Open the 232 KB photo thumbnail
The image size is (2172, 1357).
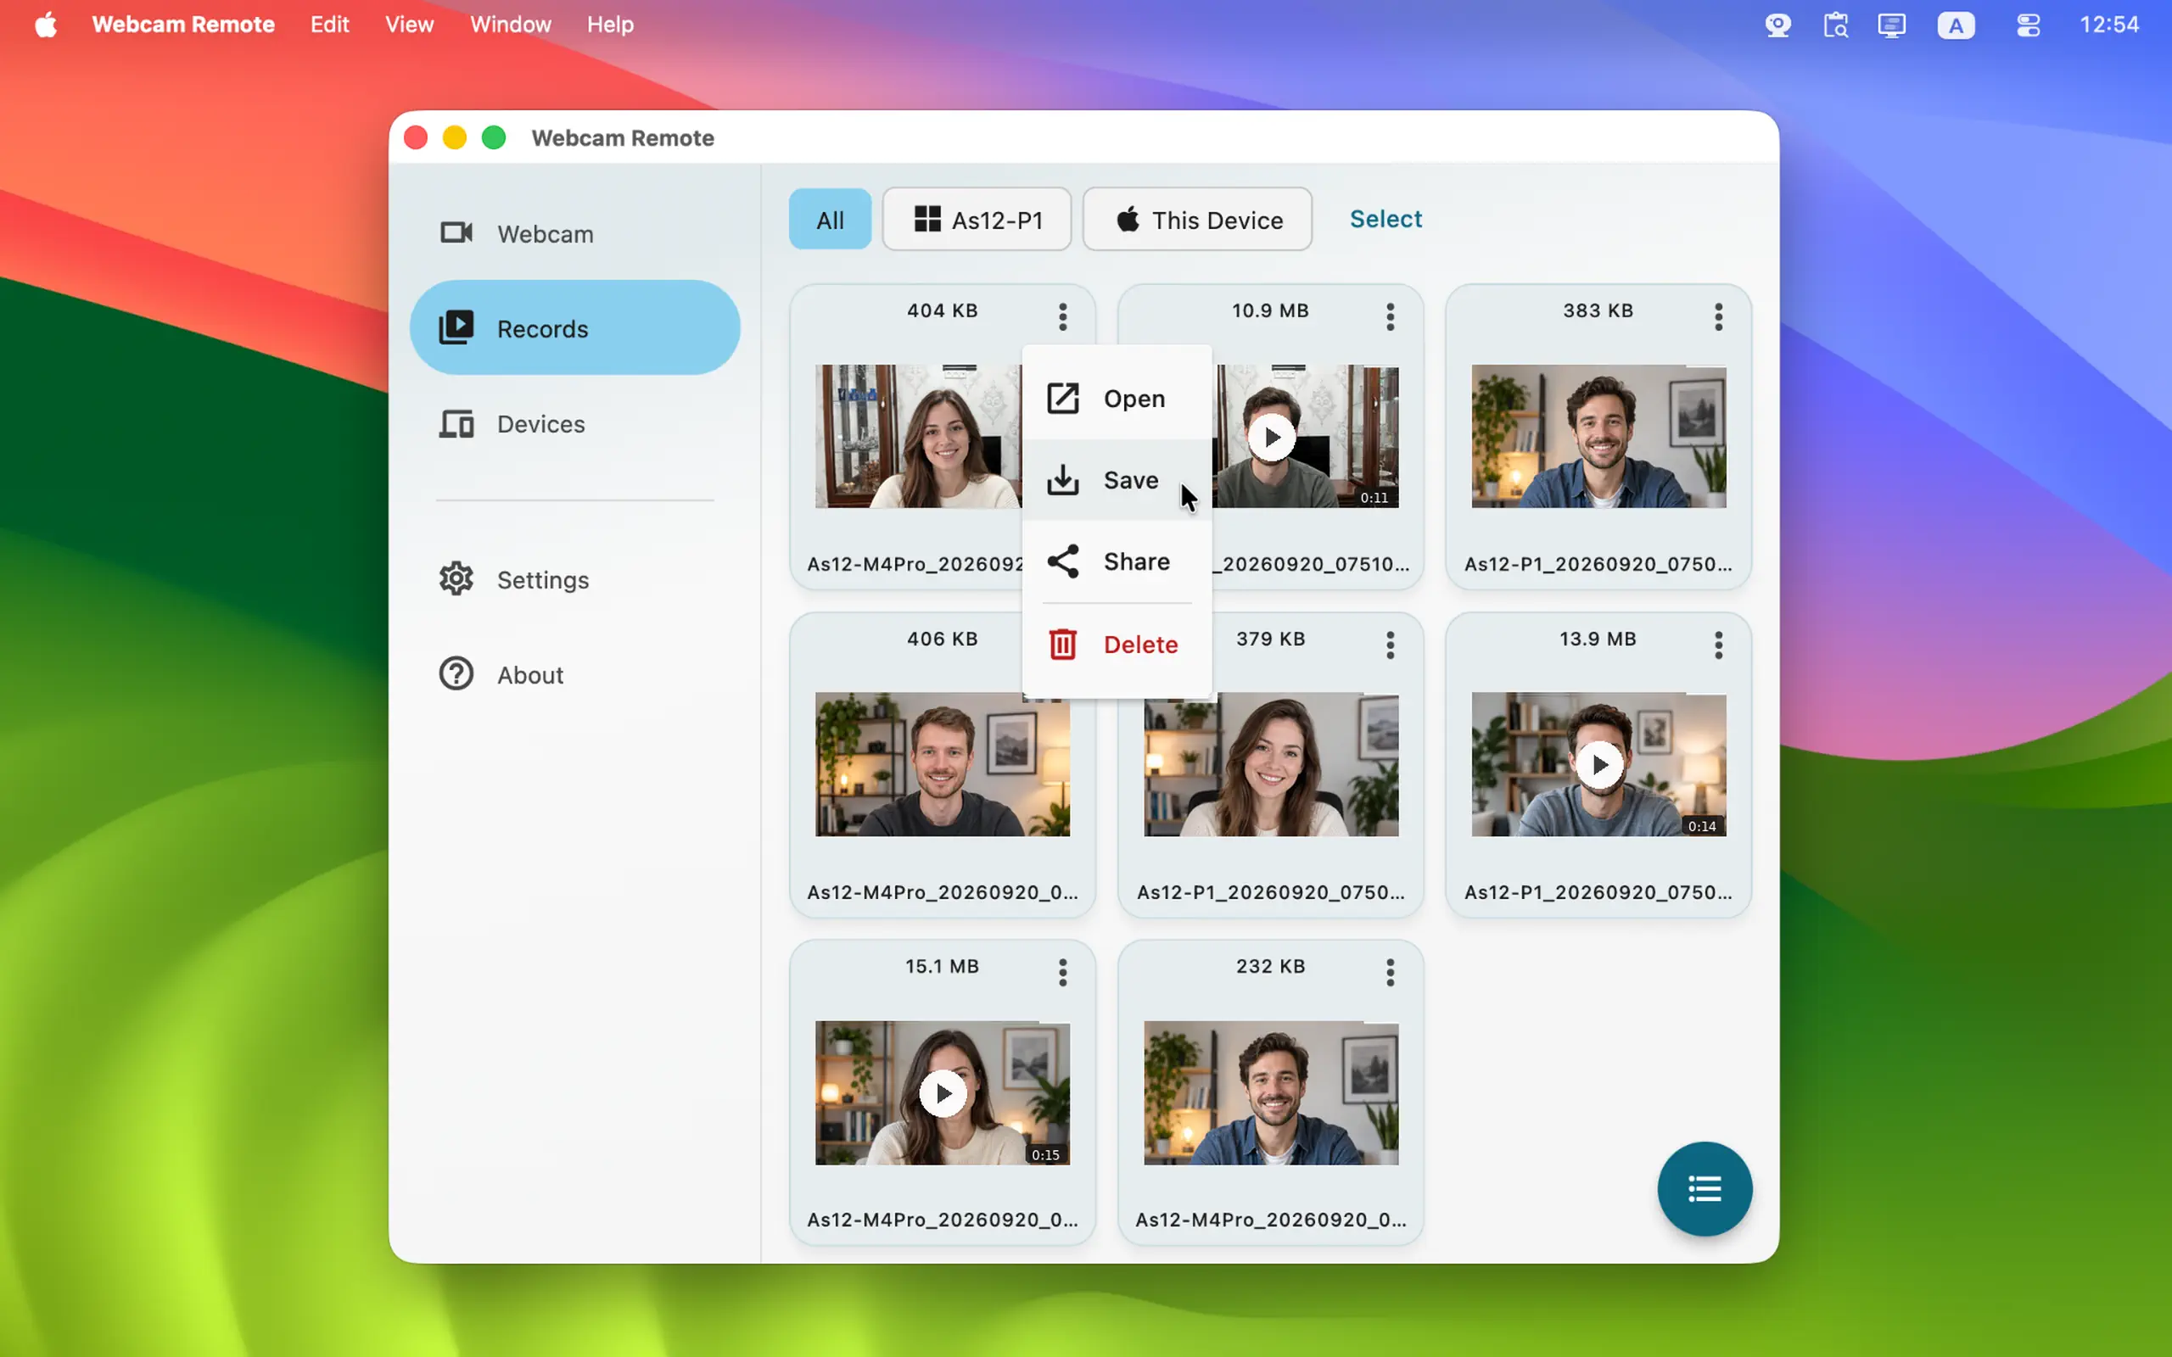(1271, 1092)
